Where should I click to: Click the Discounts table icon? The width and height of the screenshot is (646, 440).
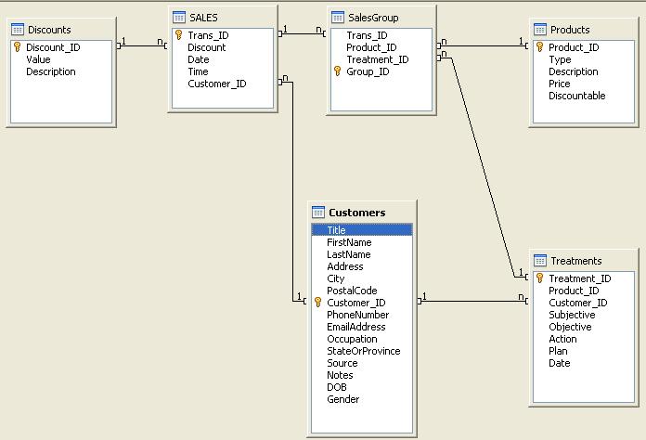pyautogui.click(x=18, y=30)
